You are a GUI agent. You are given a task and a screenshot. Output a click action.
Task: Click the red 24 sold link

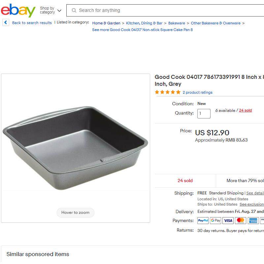pyautogui.click(x=245, y=110)
